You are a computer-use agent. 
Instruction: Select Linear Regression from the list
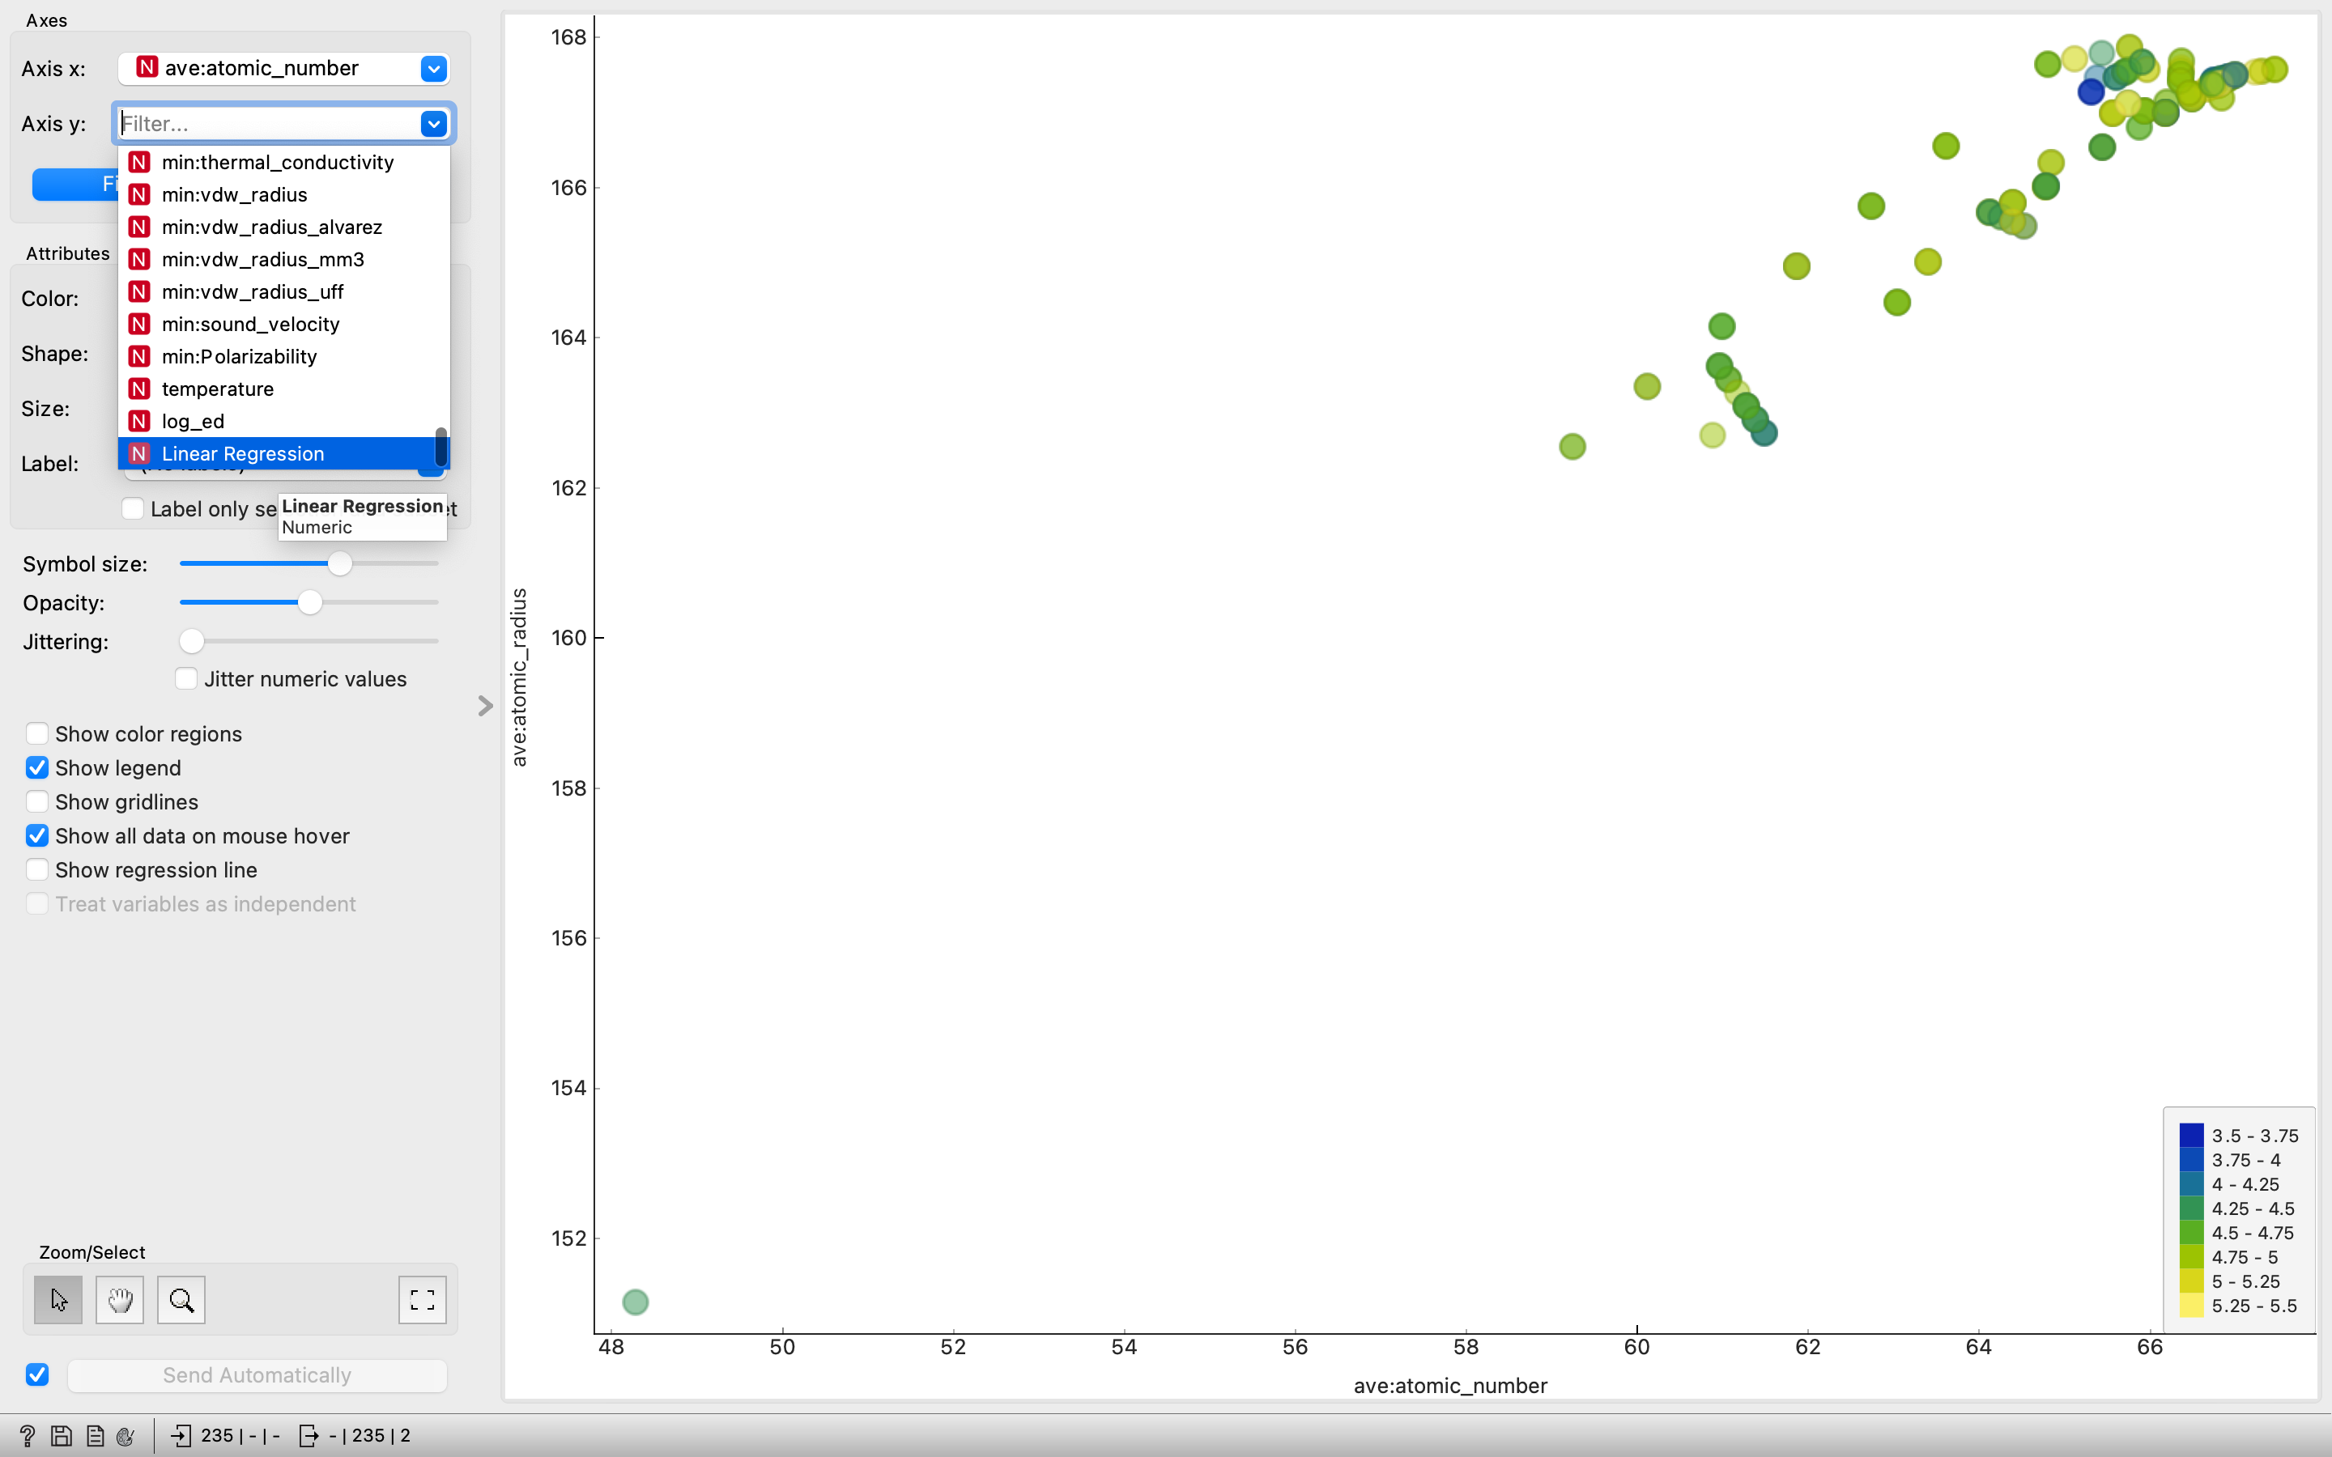coord(243,453)
